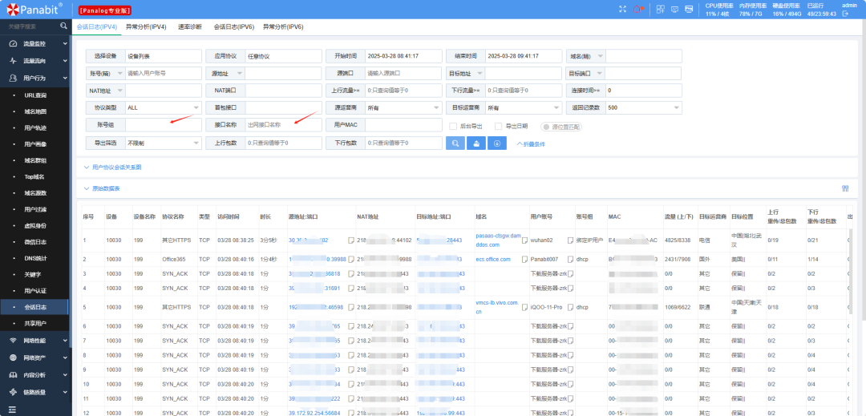Image resolution: width=866 pixels, height=416 pixels.
Task: Click the 折叠条件 link
Action: click(x=531, y=143)
